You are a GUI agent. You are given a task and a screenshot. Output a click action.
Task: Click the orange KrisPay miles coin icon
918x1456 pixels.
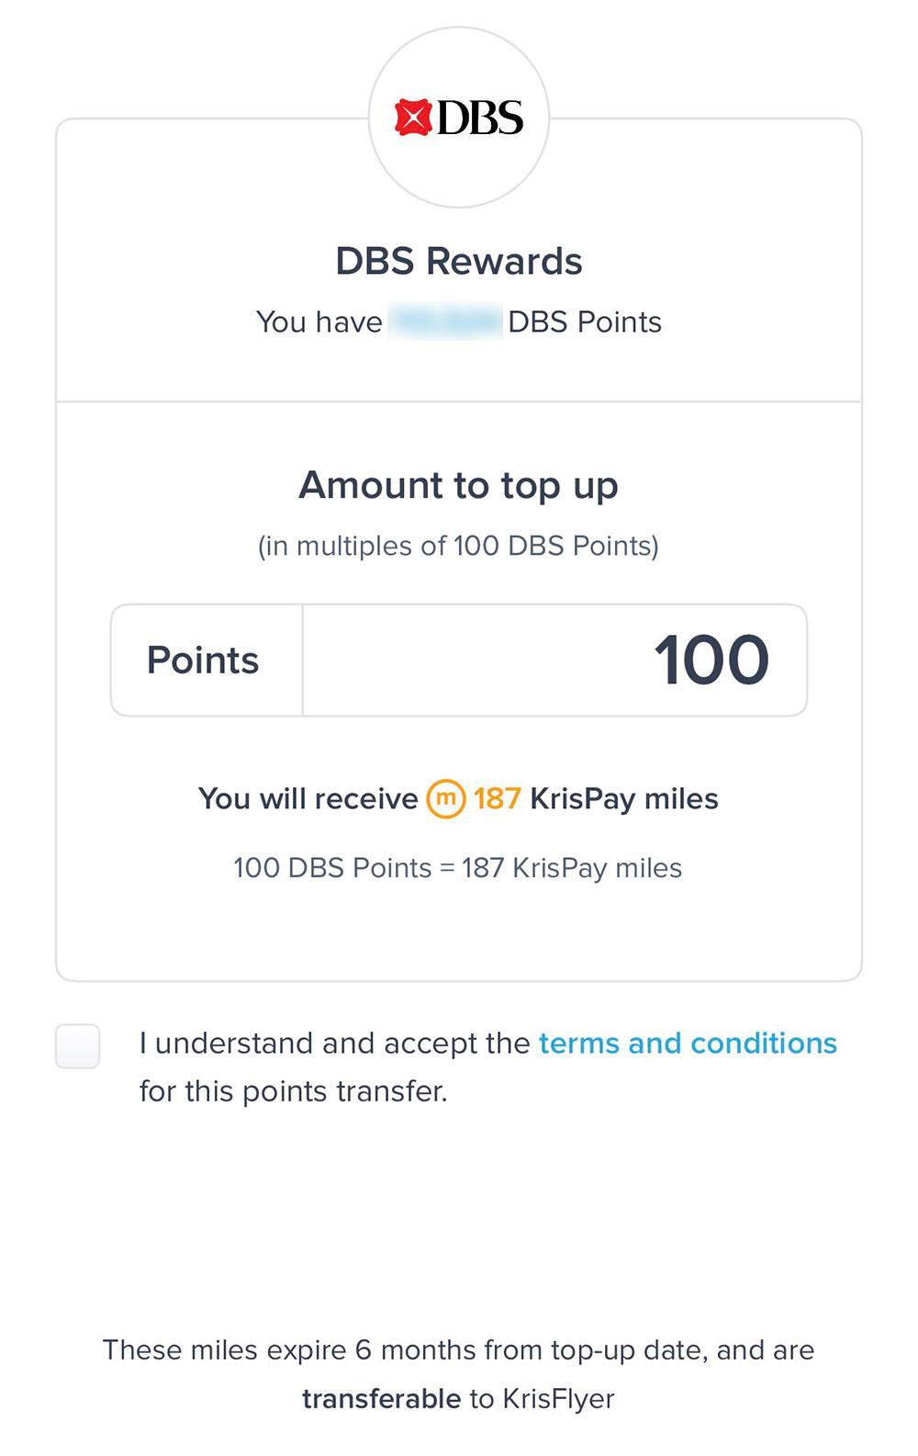click(x=446, y=798)
